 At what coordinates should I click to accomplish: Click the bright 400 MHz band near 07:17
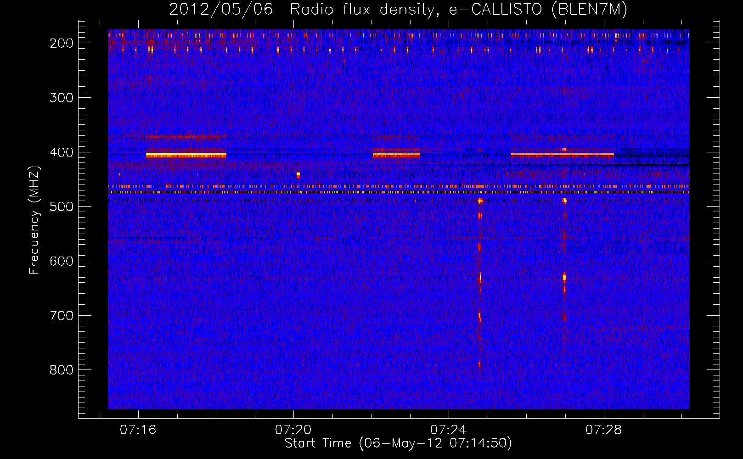(x=186, y=156)
